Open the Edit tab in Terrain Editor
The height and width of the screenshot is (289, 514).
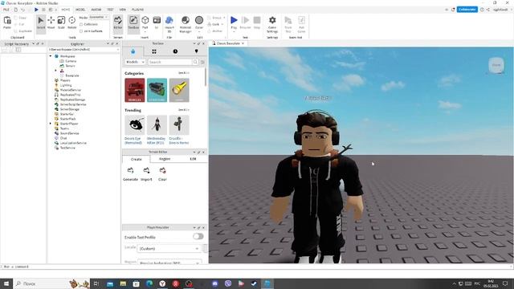(193, 159)
